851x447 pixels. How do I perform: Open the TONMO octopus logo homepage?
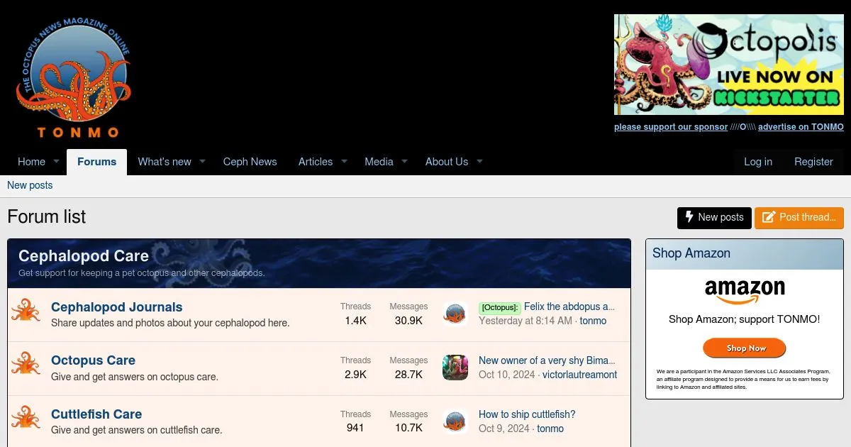[73, 77]
